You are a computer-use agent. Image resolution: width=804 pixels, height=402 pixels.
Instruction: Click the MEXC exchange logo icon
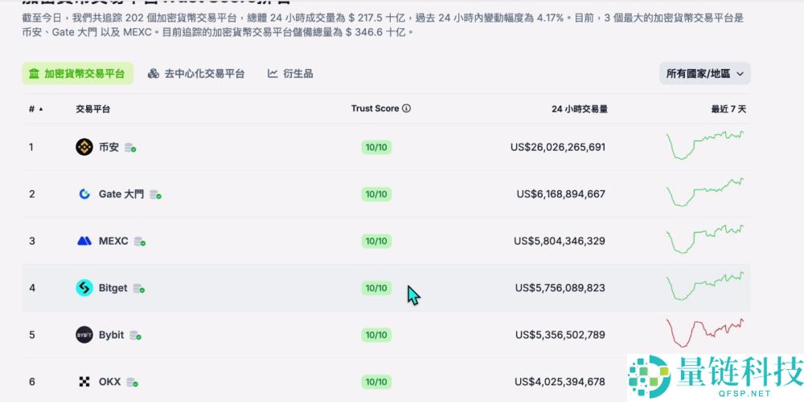[84, 241]
